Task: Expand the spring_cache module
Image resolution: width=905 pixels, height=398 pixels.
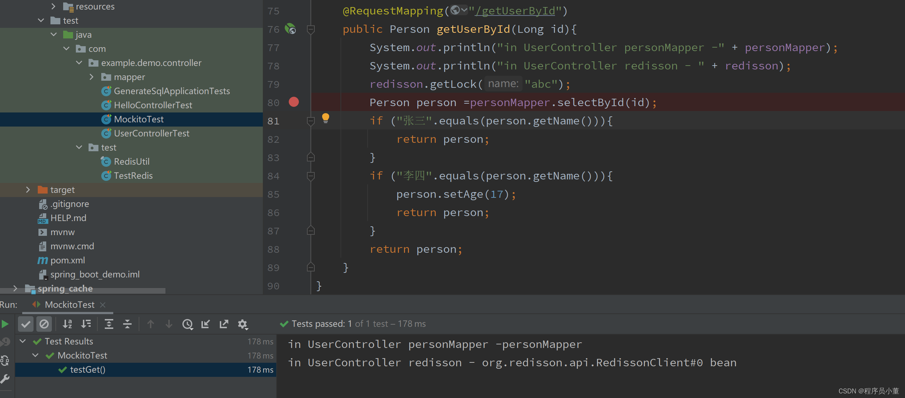Action: pyautogui.click(x=15, y=288)
